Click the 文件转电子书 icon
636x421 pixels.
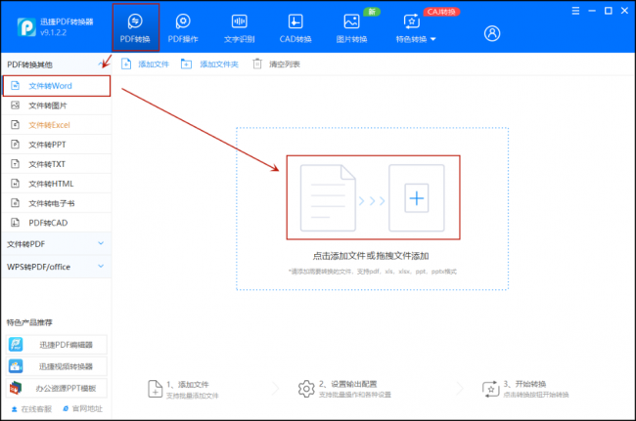tap(15, 203)
